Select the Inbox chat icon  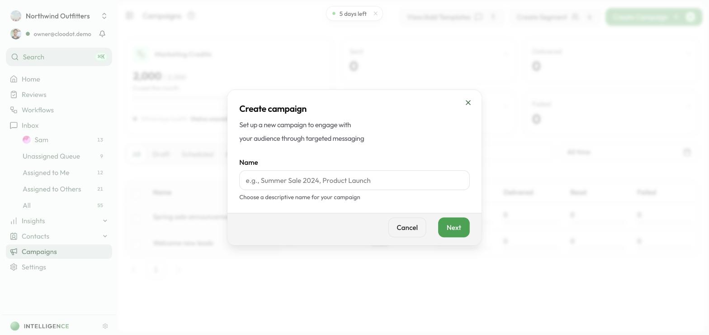pos(14,125)
